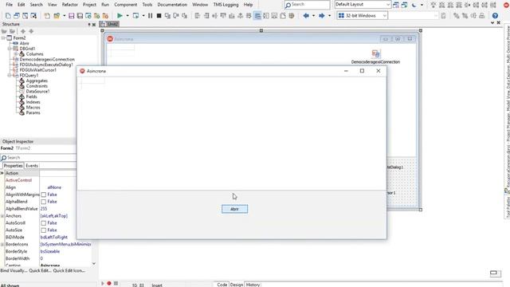This screenshot has width=510, height=287.
Task: Open the TMS Logging menu
Action: pyautogui.click(x=226, y=5)
